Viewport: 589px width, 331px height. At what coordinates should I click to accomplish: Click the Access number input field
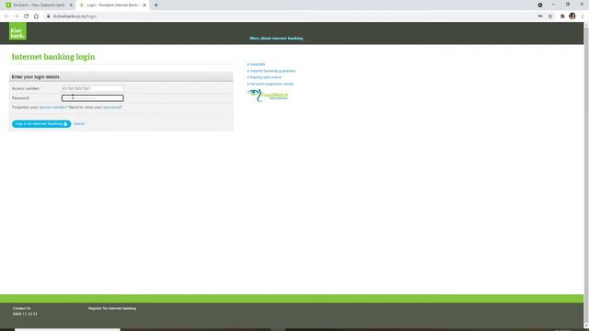pos(92,88)
